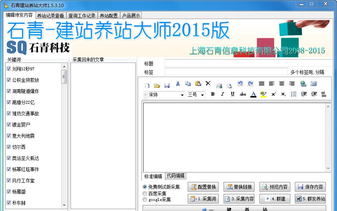
Task: Switch to 代码编辑 editor tab
Action: click(176, 176)
